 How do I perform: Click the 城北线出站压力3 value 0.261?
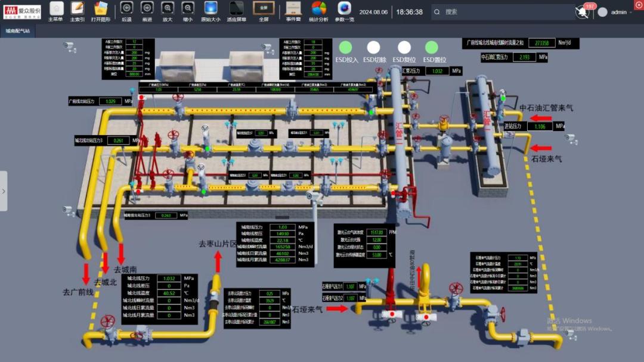(118, 141)
